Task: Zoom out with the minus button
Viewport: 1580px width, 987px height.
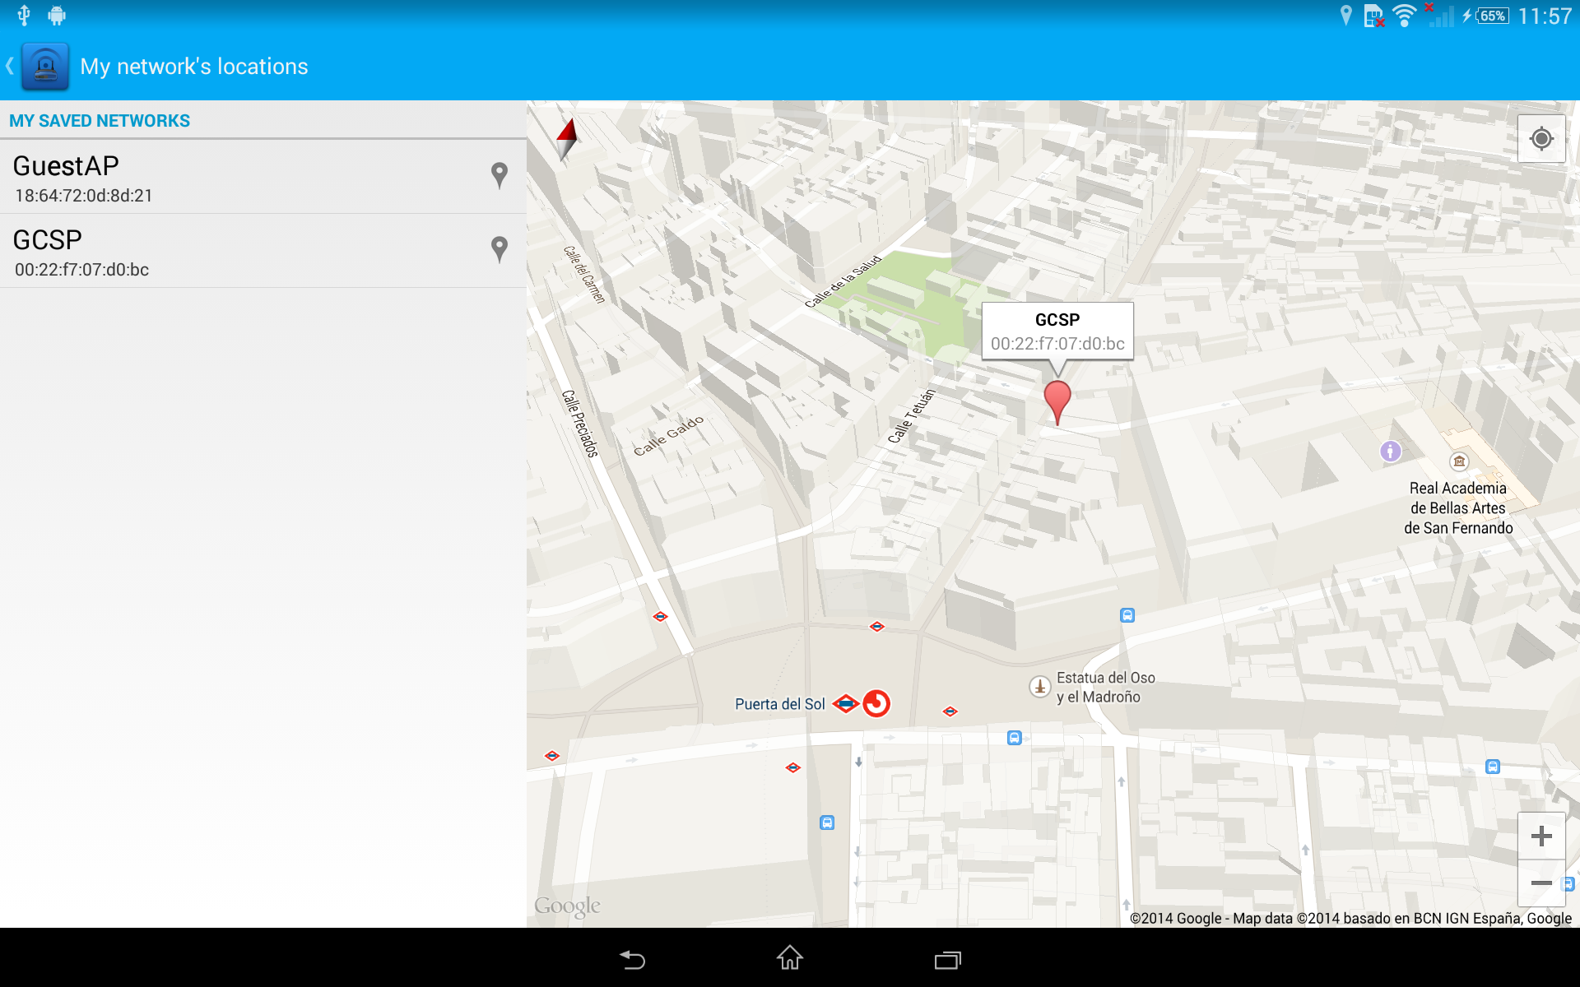Action: tap(1540, 883)
